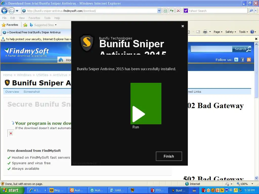Open the File menu
The image size is (259, 194).
(x=5, y=18)
